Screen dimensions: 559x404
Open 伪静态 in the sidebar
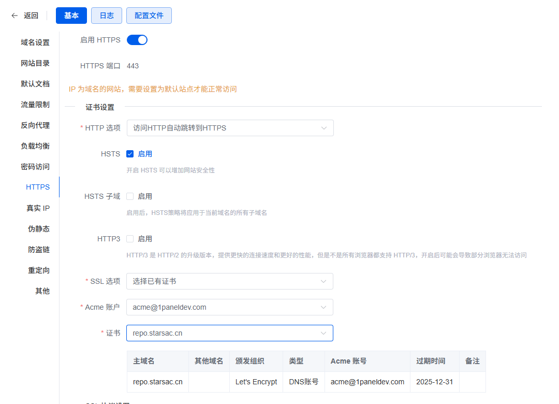[x=39, y=229]
